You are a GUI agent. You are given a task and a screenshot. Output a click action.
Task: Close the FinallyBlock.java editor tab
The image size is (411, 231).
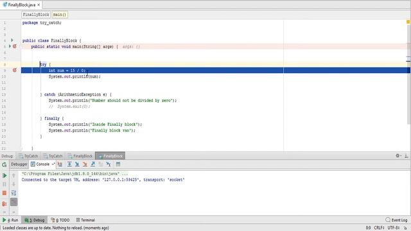coord(39,4)
